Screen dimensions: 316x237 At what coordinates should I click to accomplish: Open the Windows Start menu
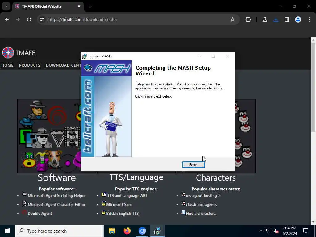pyautogui.click(x=7, y=231)
